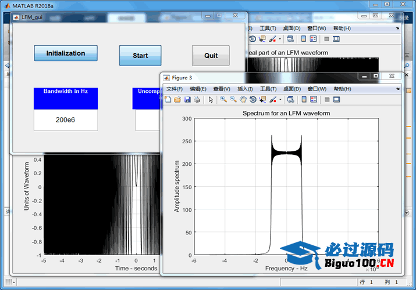
Task: Open 窗口(W) menu in back figure window
Action: point(317,28)
